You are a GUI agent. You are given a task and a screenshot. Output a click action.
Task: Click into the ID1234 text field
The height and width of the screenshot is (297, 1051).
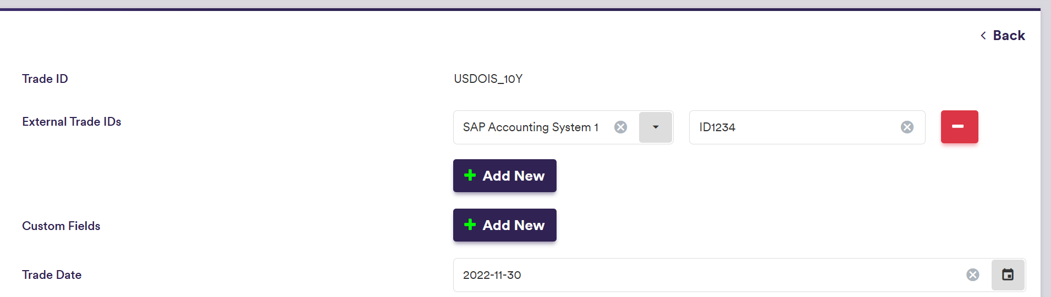click(x=792, y=127)
